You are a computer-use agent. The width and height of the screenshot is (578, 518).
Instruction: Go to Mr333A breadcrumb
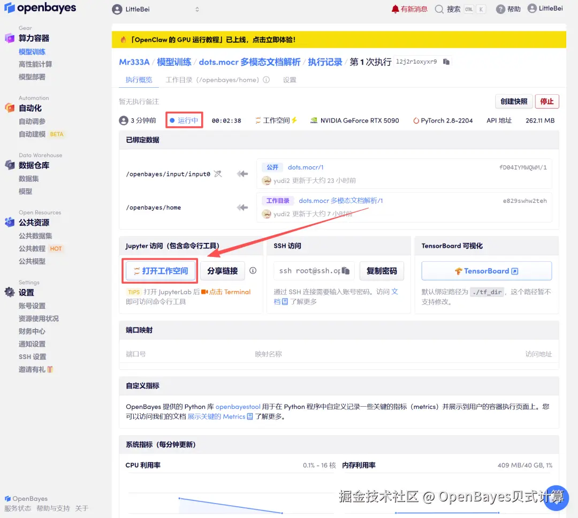point(134,62)
